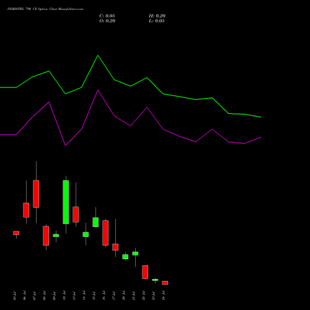Select the open value O: 0.20
The width and height of the screenshot is (310, 310).
pos(107,21)
